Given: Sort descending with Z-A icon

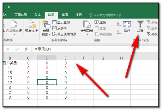Looking at the screenshot, I should 119,32.
